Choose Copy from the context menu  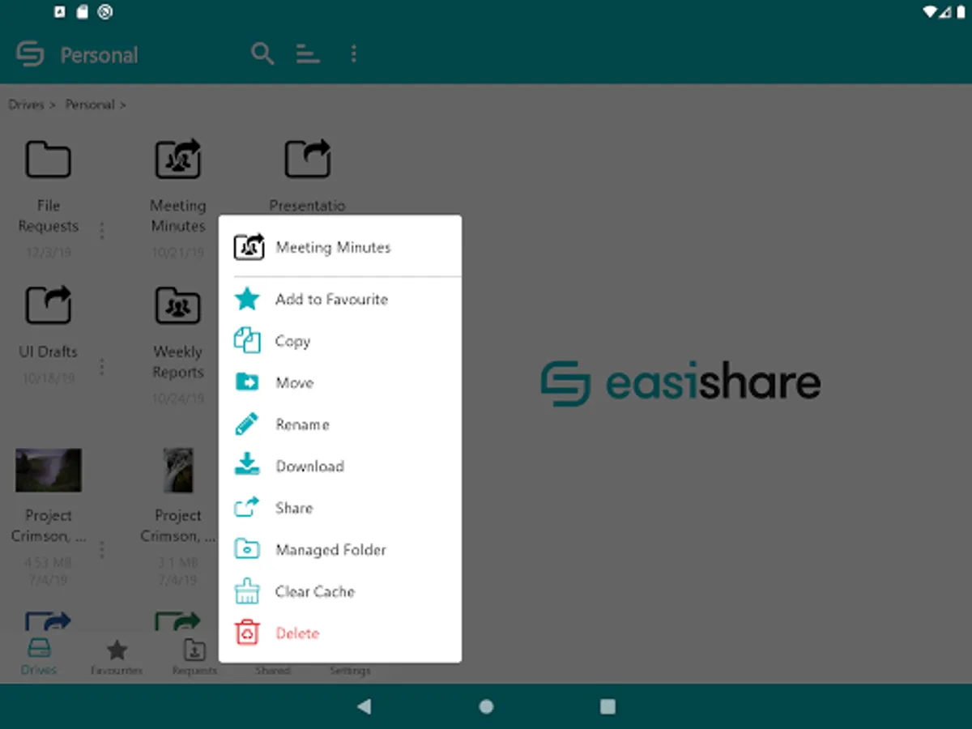340,341
